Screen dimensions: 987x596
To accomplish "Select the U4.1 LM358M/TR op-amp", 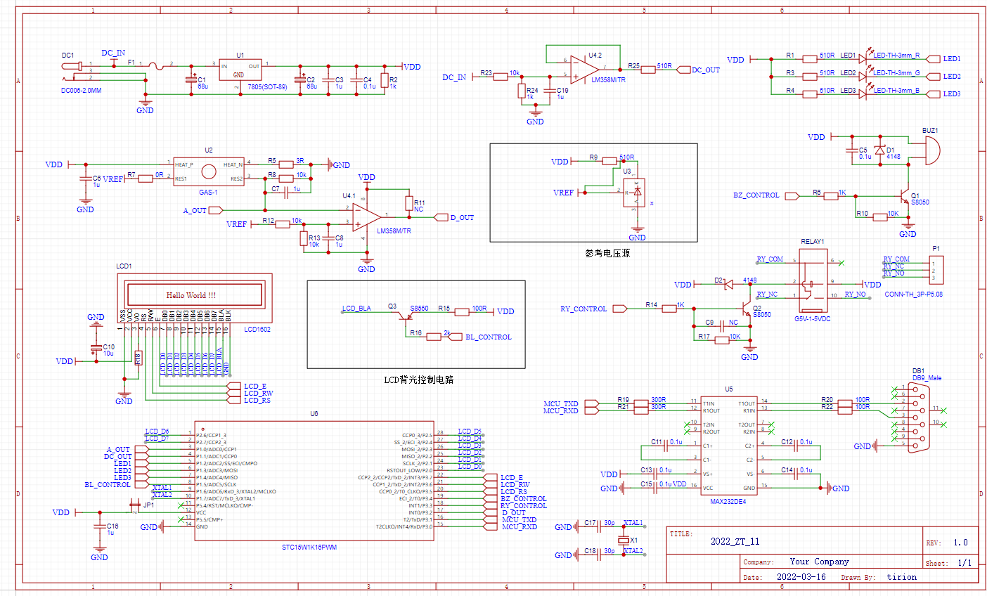I will [x=366, y=218].
